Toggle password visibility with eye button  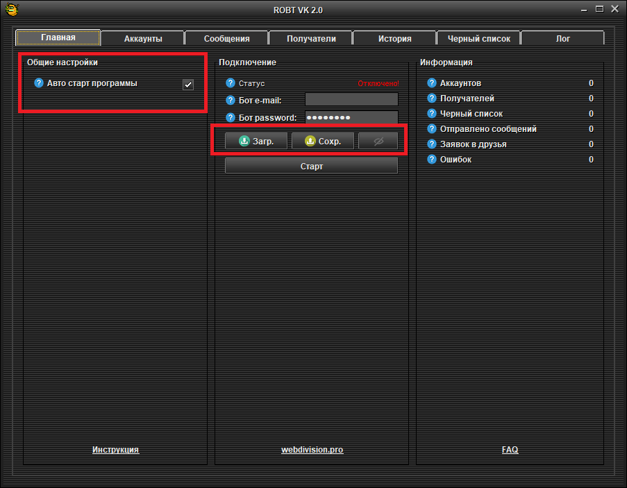(378, 141)
